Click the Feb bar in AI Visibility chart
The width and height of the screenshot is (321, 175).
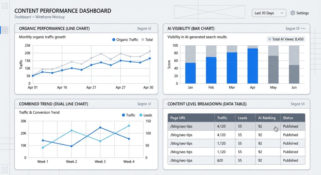[211, 70]
